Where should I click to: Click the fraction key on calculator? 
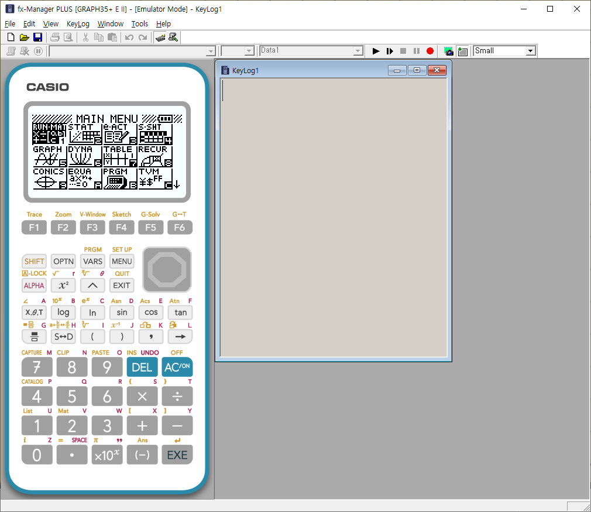[35, 336]
